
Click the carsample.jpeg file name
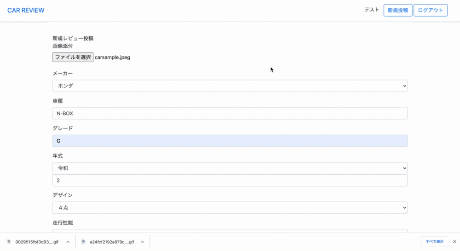[112, 57]
